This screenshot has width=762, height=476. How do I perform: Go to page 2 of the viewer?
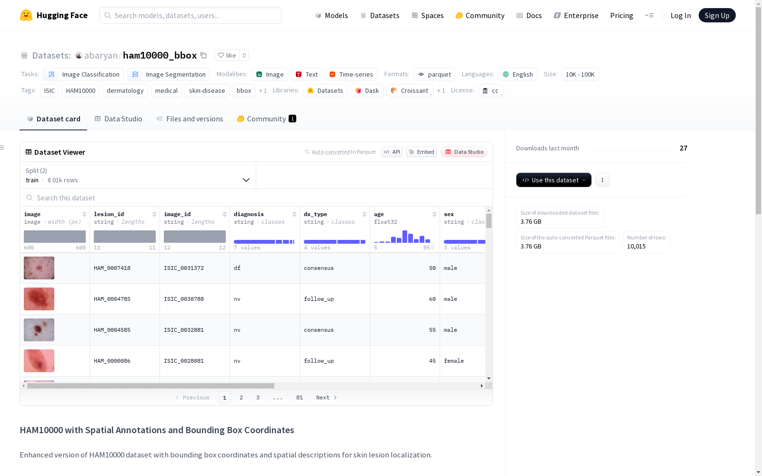241,397
